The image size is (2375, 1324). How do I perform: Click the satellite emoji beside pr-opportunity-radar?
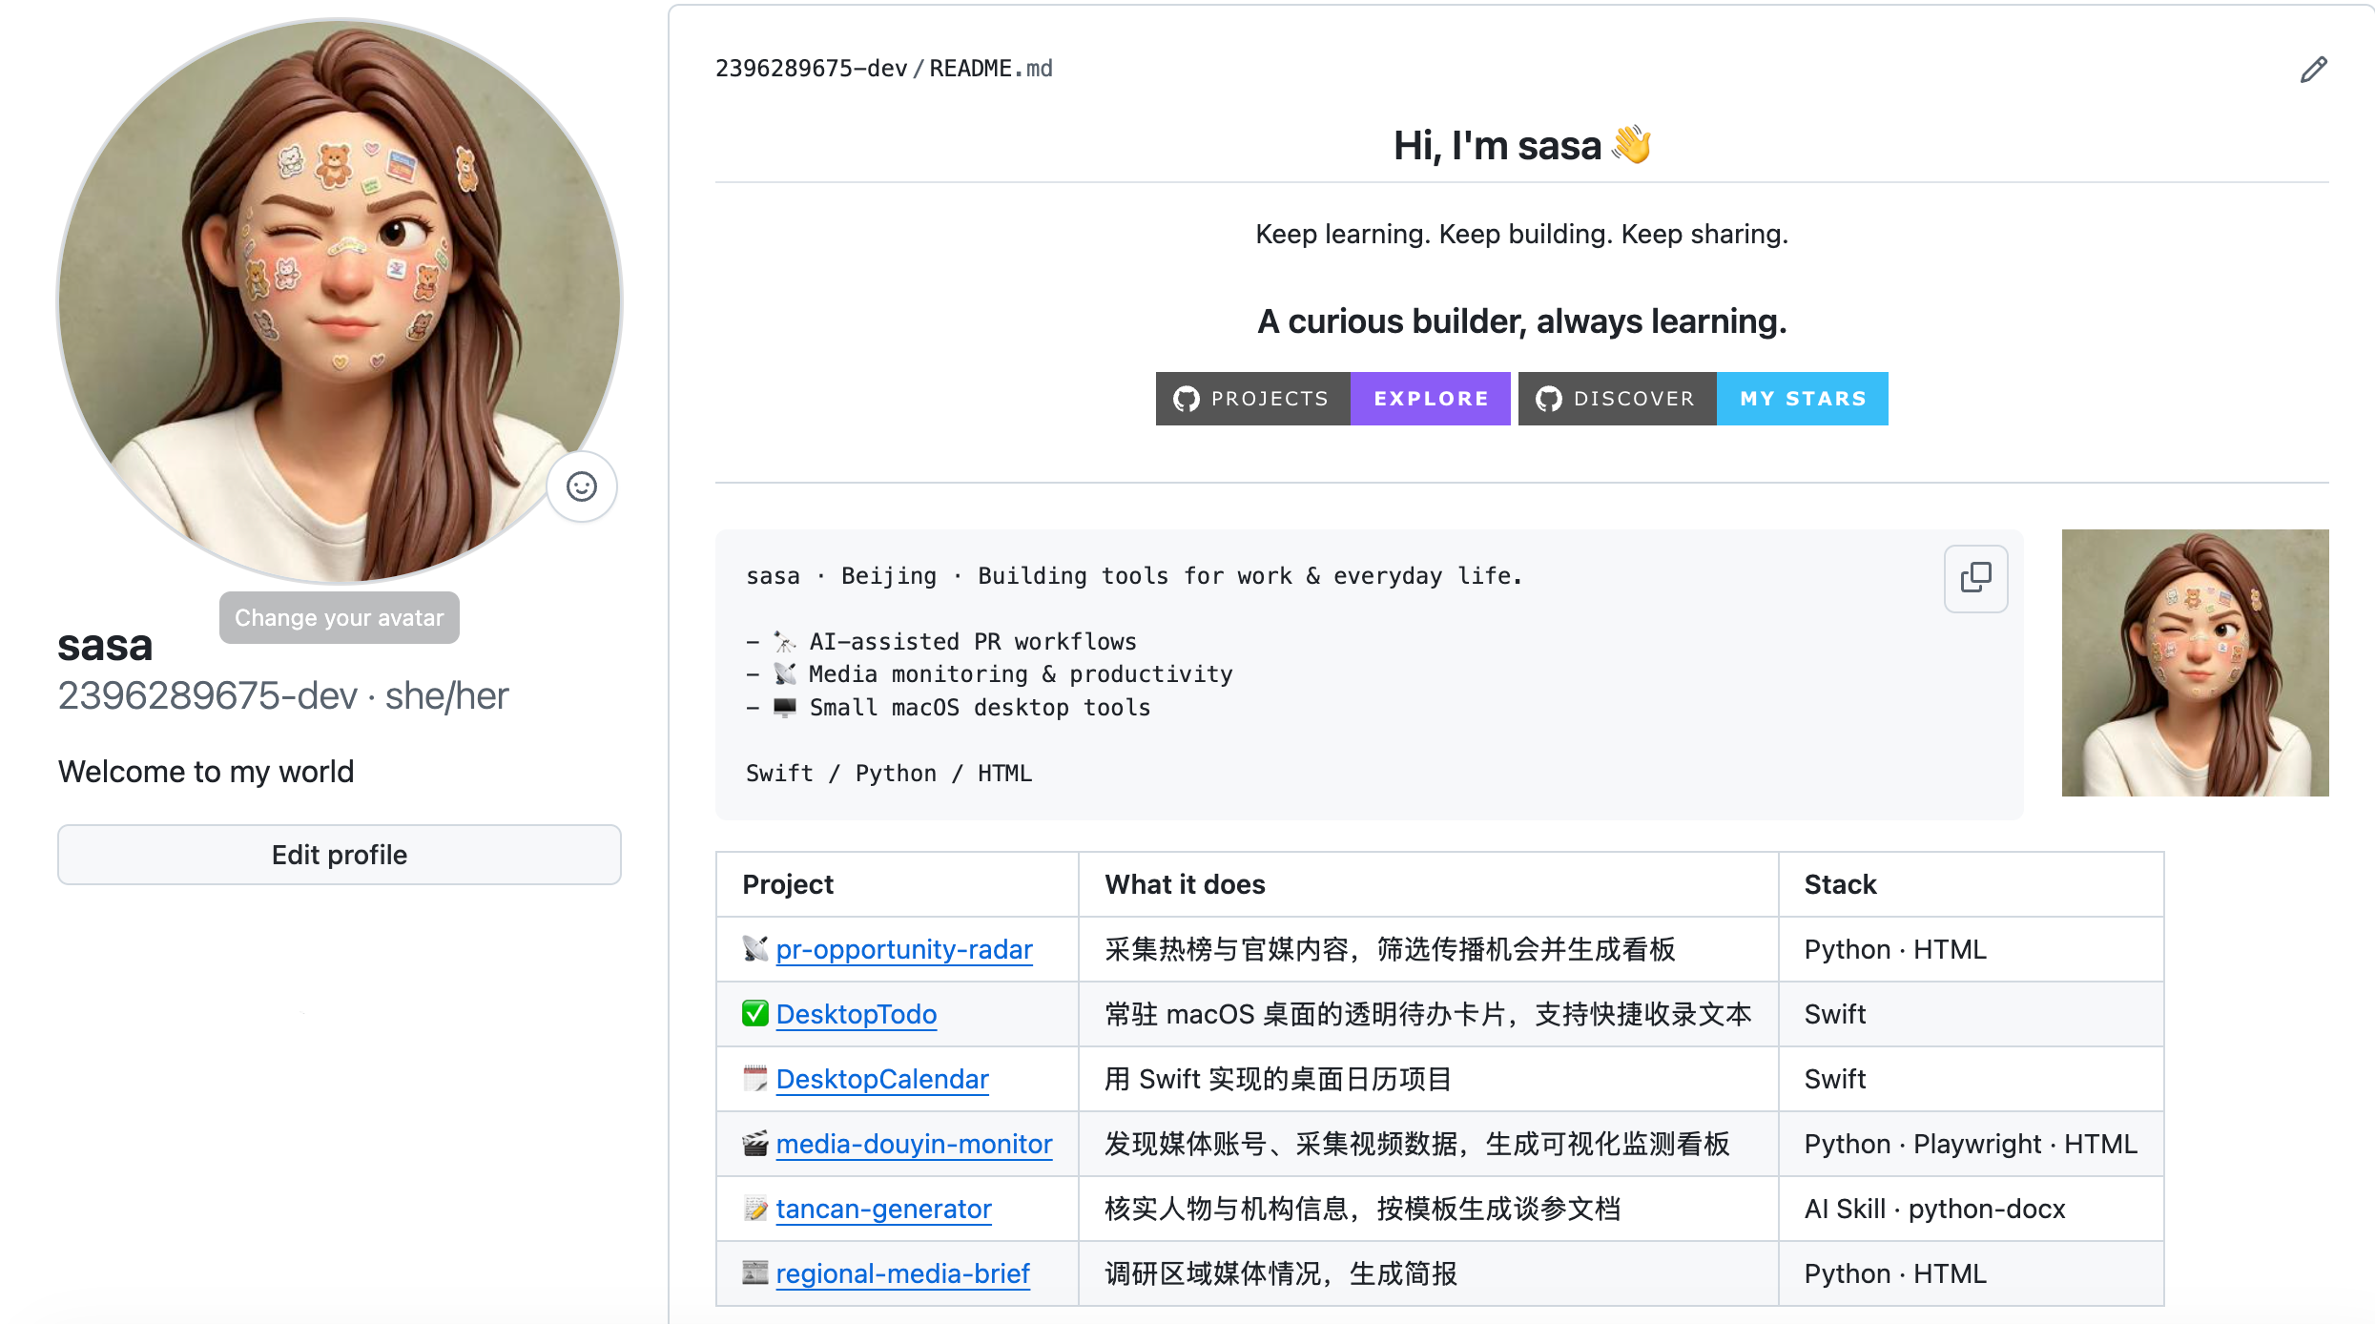click(x=755, y=949)
